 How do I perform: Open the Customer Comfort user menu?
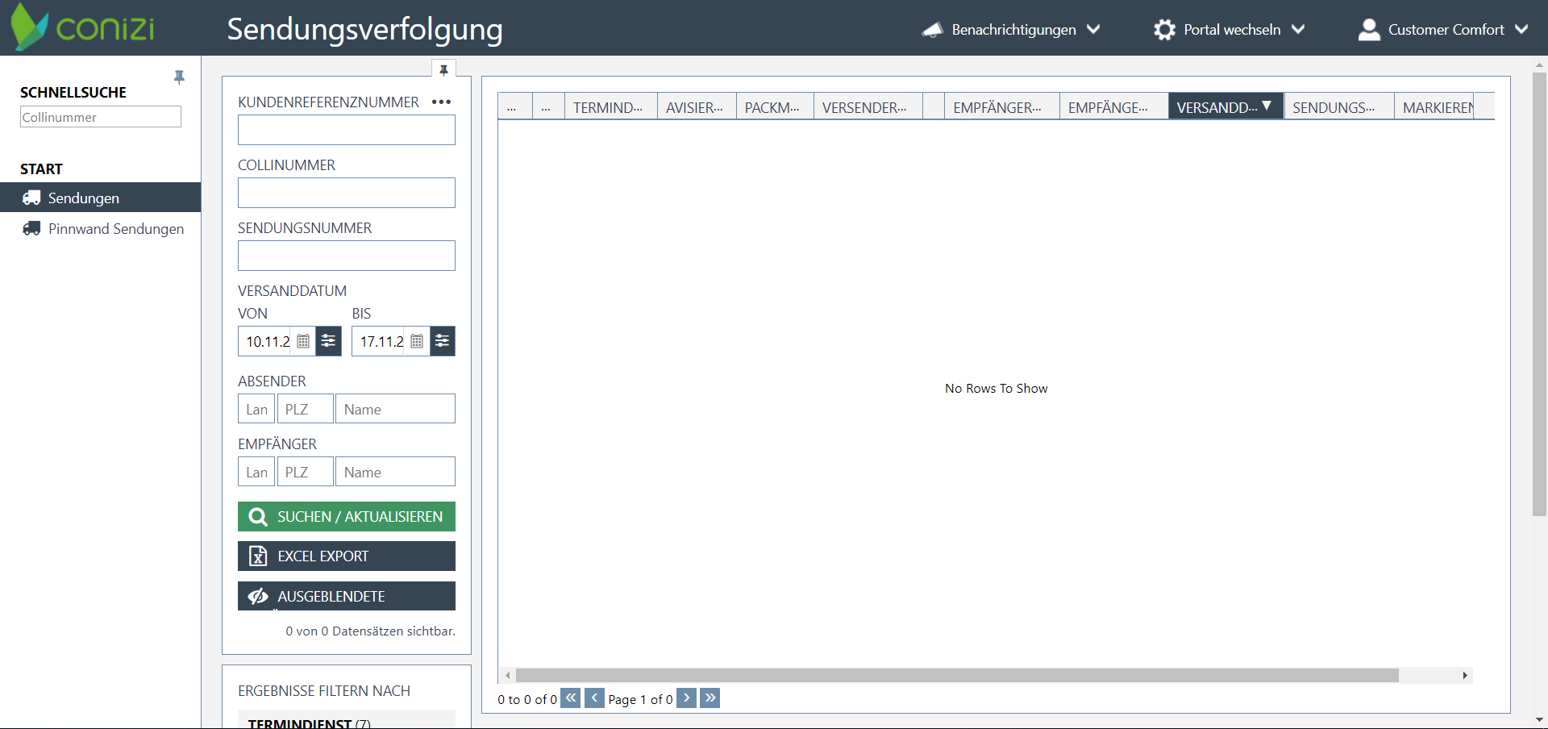1443,30
